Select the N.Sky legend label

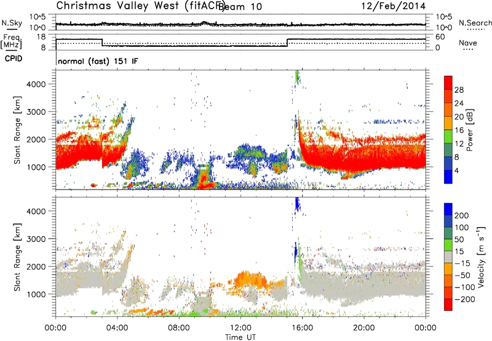[12, 23]
